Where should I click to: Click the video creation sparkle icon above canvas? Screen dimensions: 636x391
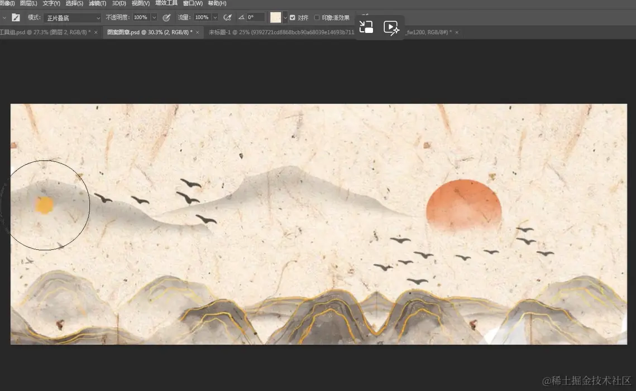[391, 27]
